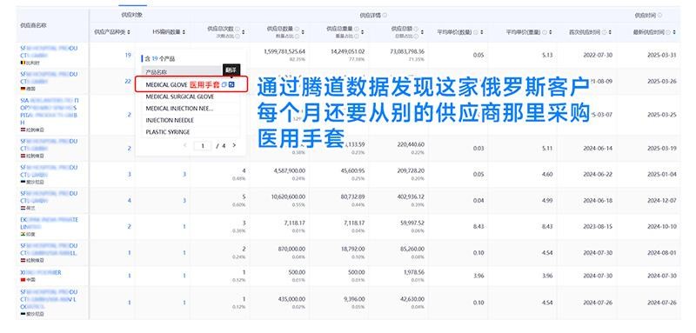Click info icon beside 平均单价(数量) header

476,32
